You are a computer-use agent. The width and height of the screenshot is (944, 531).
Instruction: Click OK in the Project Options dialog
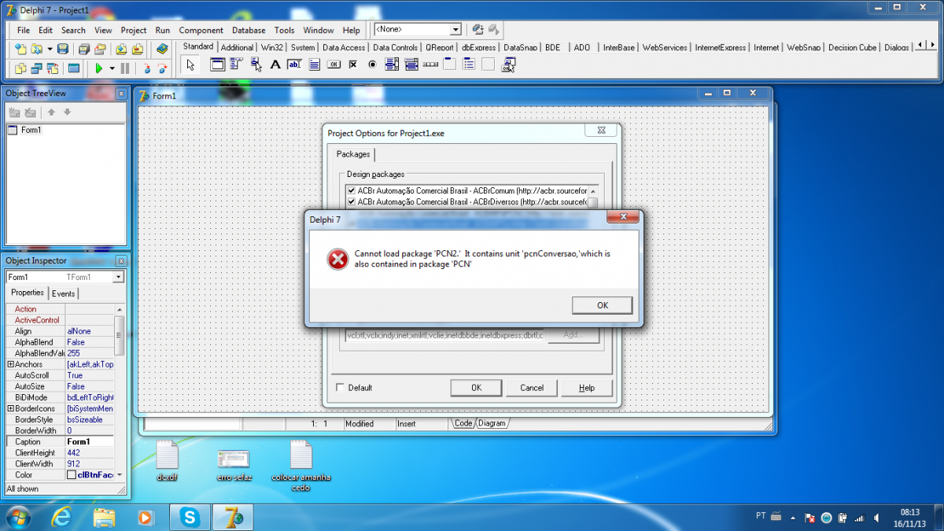click(x=476, y=387)
